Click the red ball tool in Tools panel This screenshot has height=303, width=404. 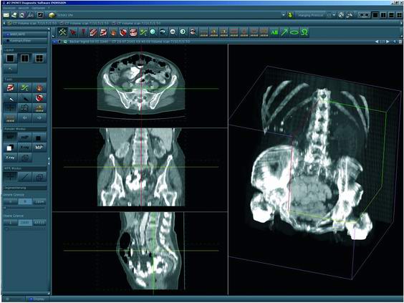[x=39, y=98]
